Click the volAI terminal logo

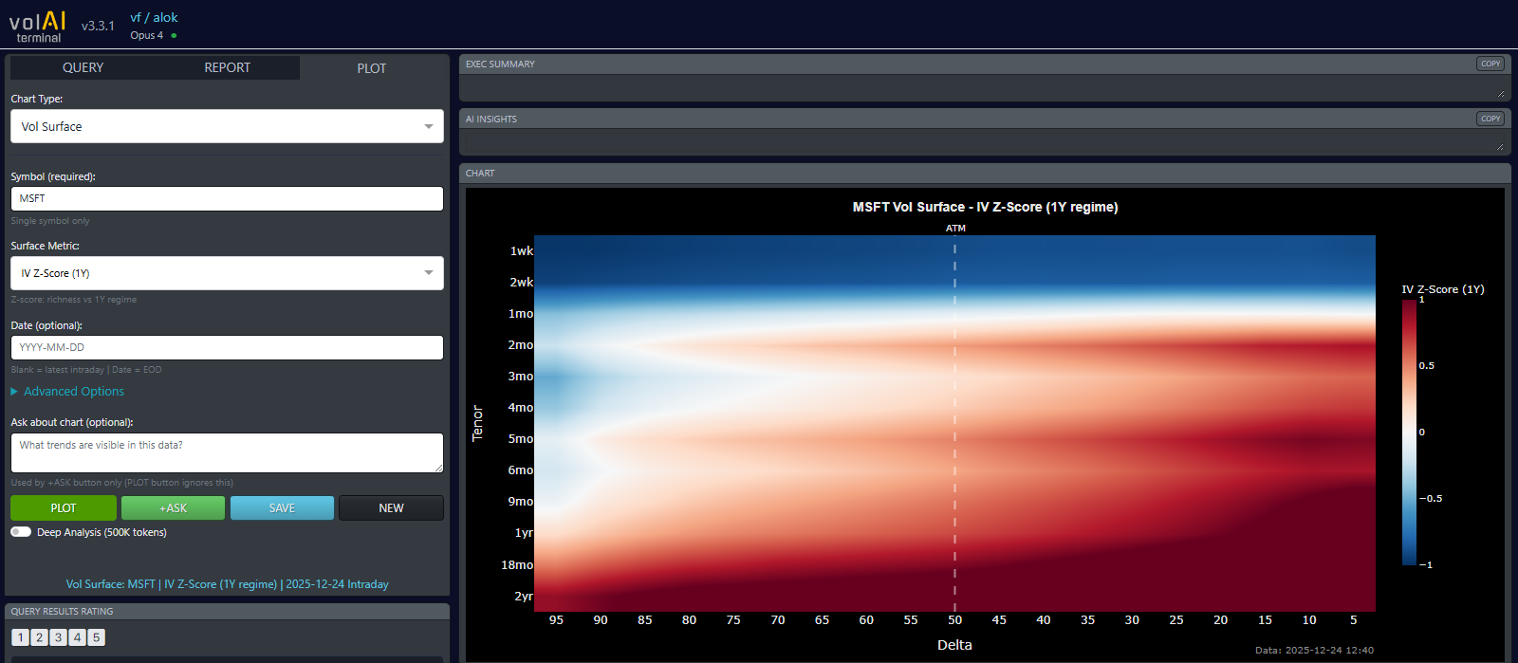pyautogui.click(x=38, y=26)
